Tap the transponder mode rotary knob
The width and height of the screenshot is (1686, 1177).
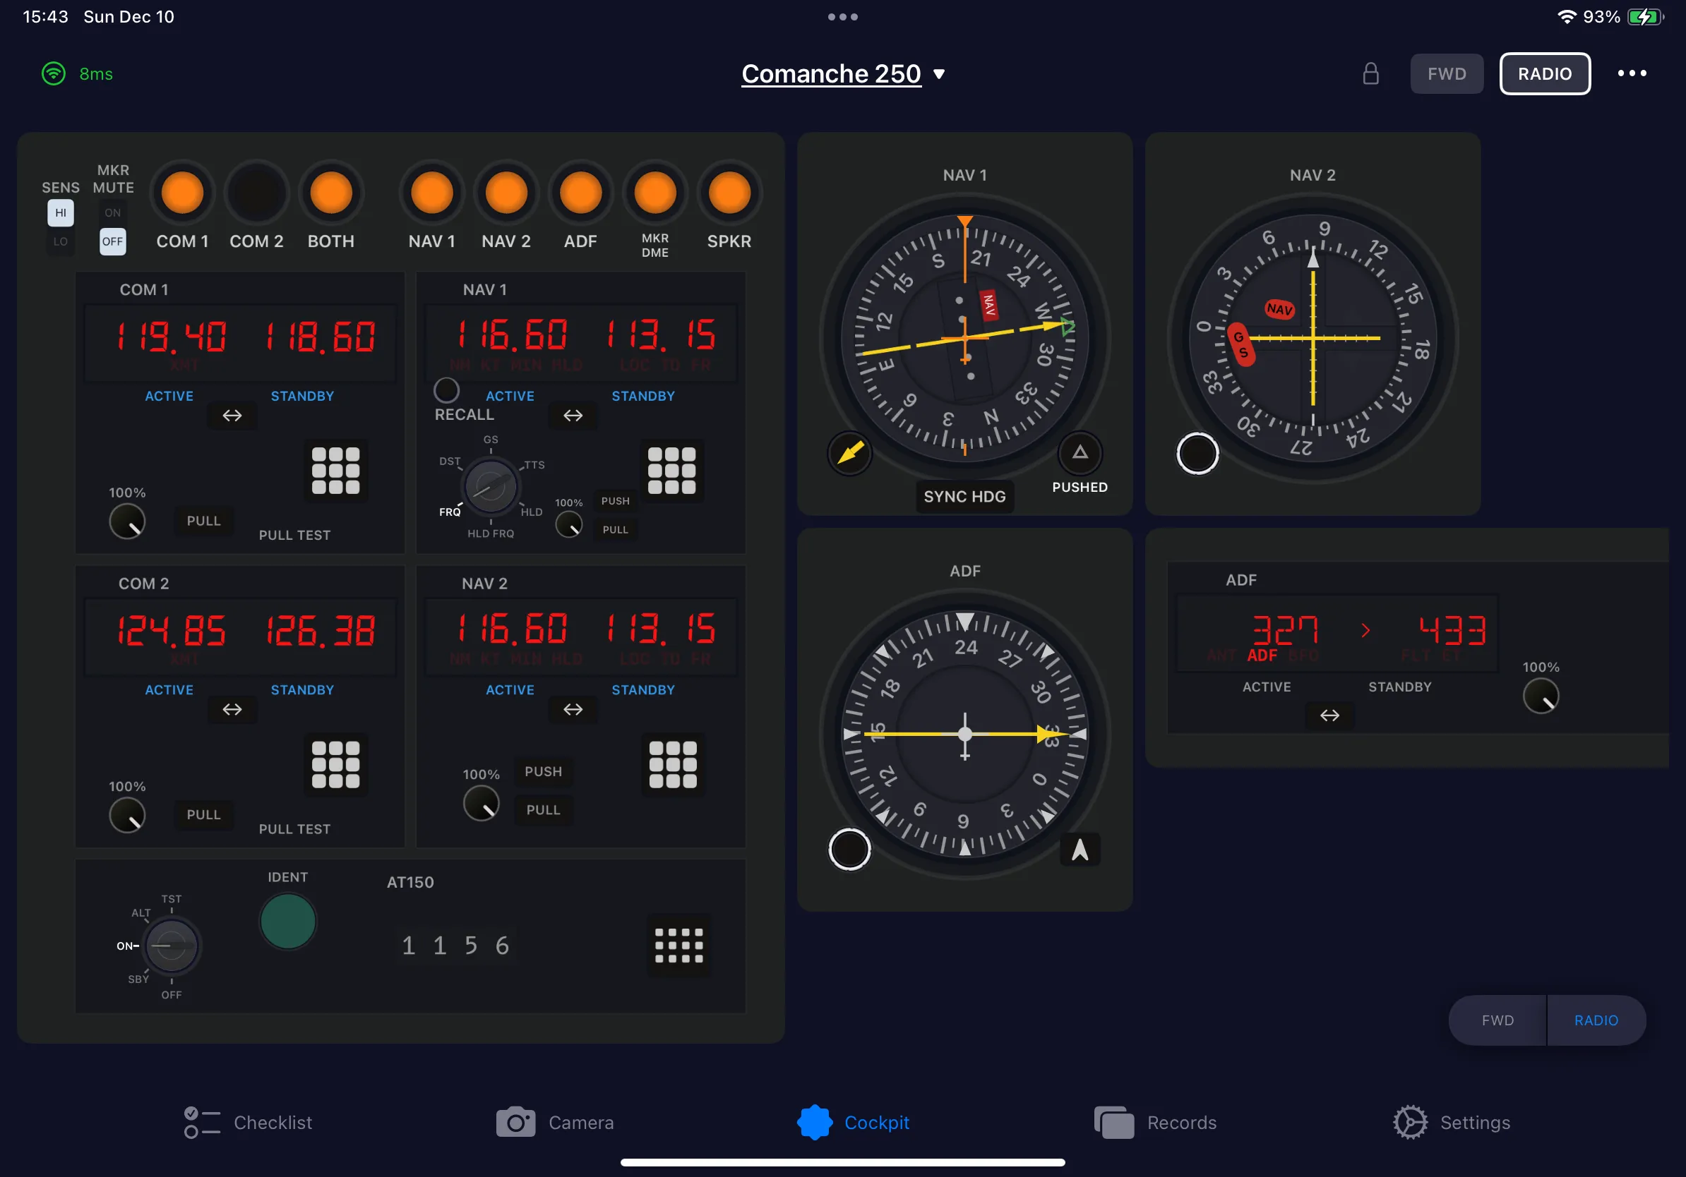coord(171,945)
